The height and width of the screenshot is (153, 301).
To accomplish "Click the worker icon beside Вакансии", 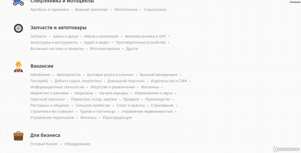I will [x=18, y=67].
